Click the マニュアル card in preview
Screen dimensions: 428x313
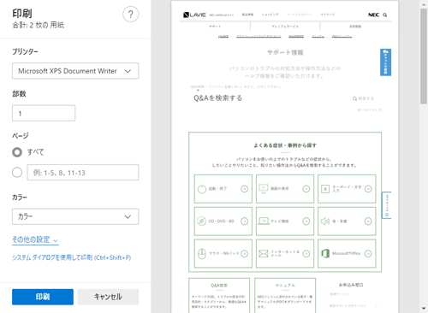click(285, 295)
